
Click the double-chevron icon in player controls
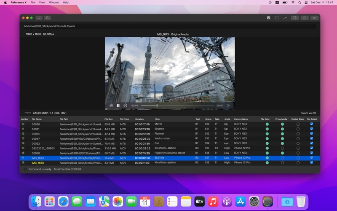pyautogui.click(x=229, y=105)
